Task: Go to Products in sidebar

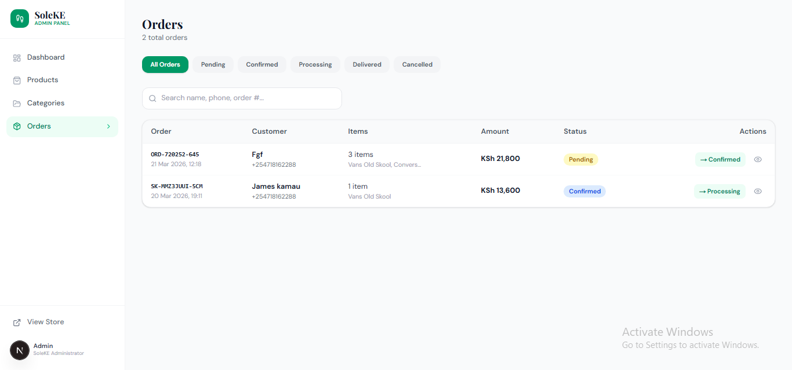Action: [x=62, y=80]
